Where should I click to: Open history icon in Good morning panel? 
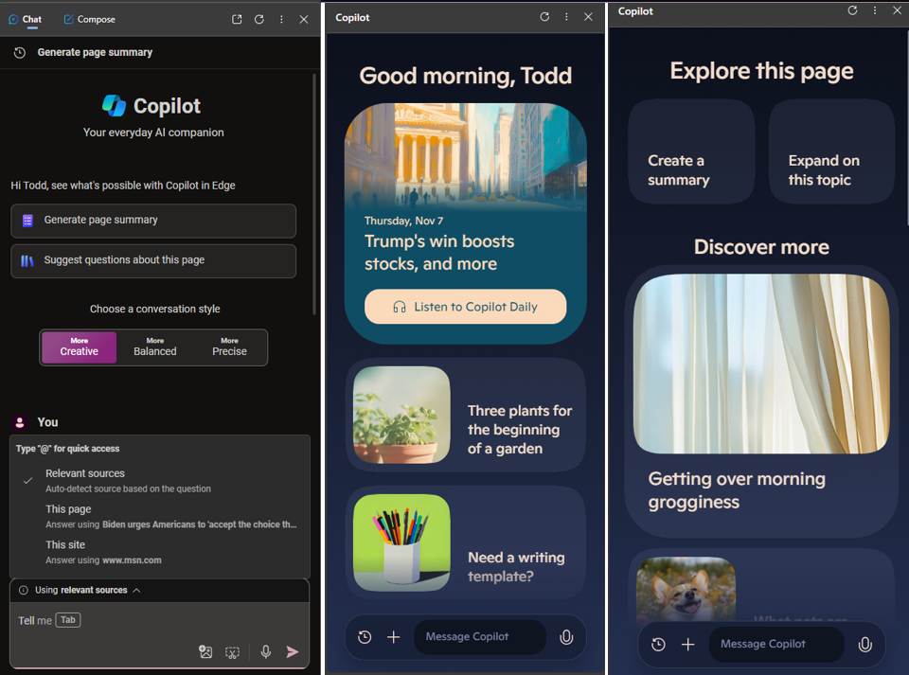365,637
